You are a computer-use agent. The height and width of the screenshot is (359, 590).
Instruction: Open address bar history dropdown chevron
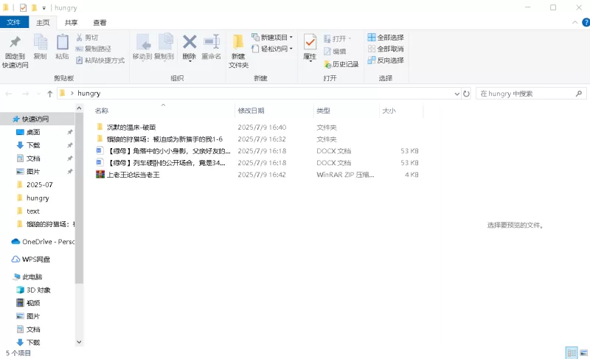point(457,94)
